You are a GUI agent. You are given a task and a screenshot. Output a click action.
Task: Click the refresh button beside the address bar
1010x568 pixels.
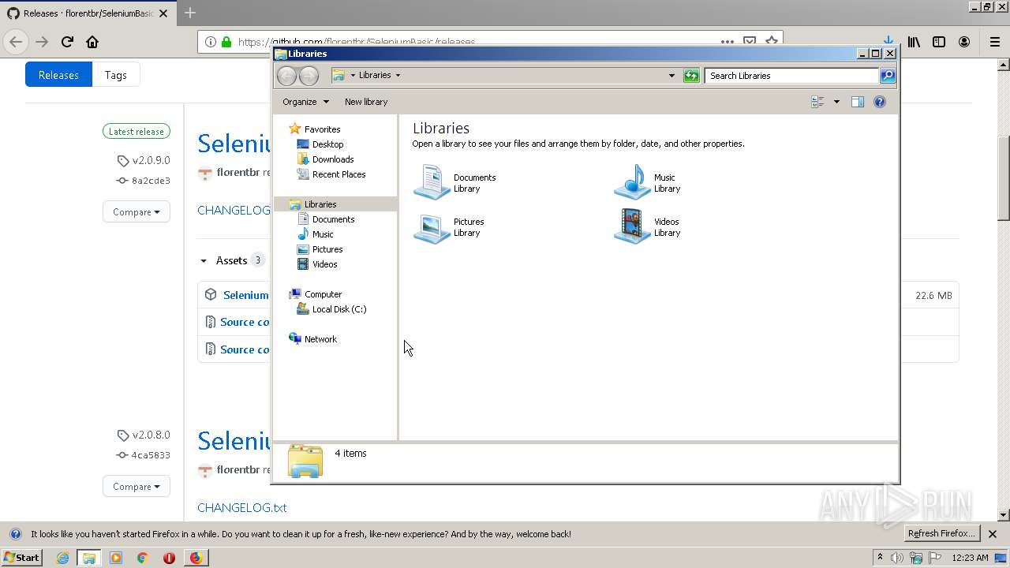[691, 76]
